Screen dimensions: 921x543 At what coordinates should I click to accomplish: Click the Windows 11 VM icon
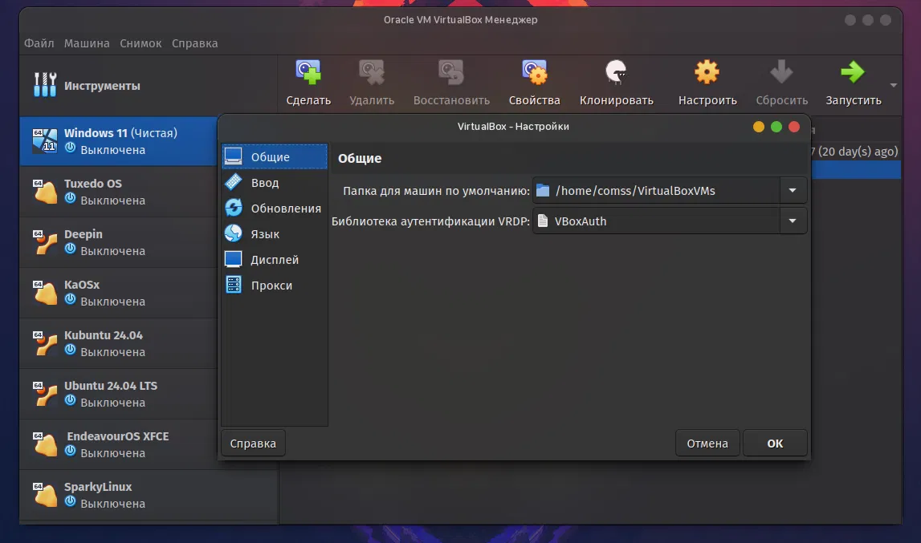(x=45, y=140)
